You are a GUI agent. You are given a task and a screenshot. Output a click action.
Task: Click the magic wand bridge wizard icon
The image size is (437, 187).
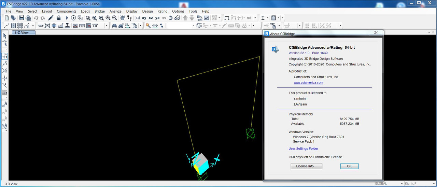148,26
